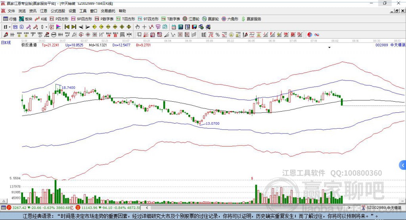Expand the blue side panel arrow at right edge
This screenshot has height=220, width=406.
(403, 165)
